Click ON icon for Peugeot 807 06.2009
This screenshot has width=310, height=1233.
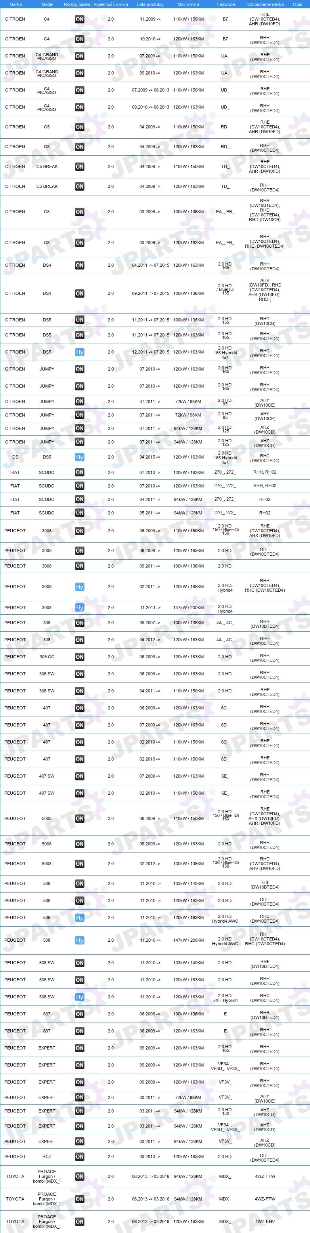pyautogui.click(x=79, y=1031)
